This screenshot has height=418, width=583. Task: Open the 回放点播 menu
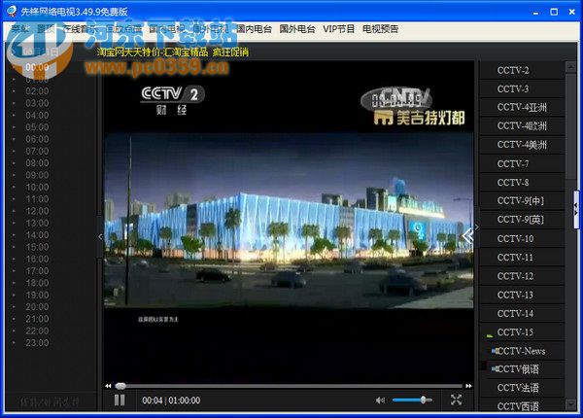[123, 28]
